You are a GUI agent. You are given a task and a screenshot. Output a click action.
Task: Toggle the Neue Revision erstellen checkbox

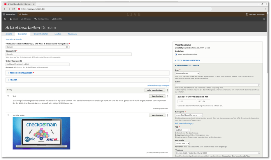coord(176,54)
